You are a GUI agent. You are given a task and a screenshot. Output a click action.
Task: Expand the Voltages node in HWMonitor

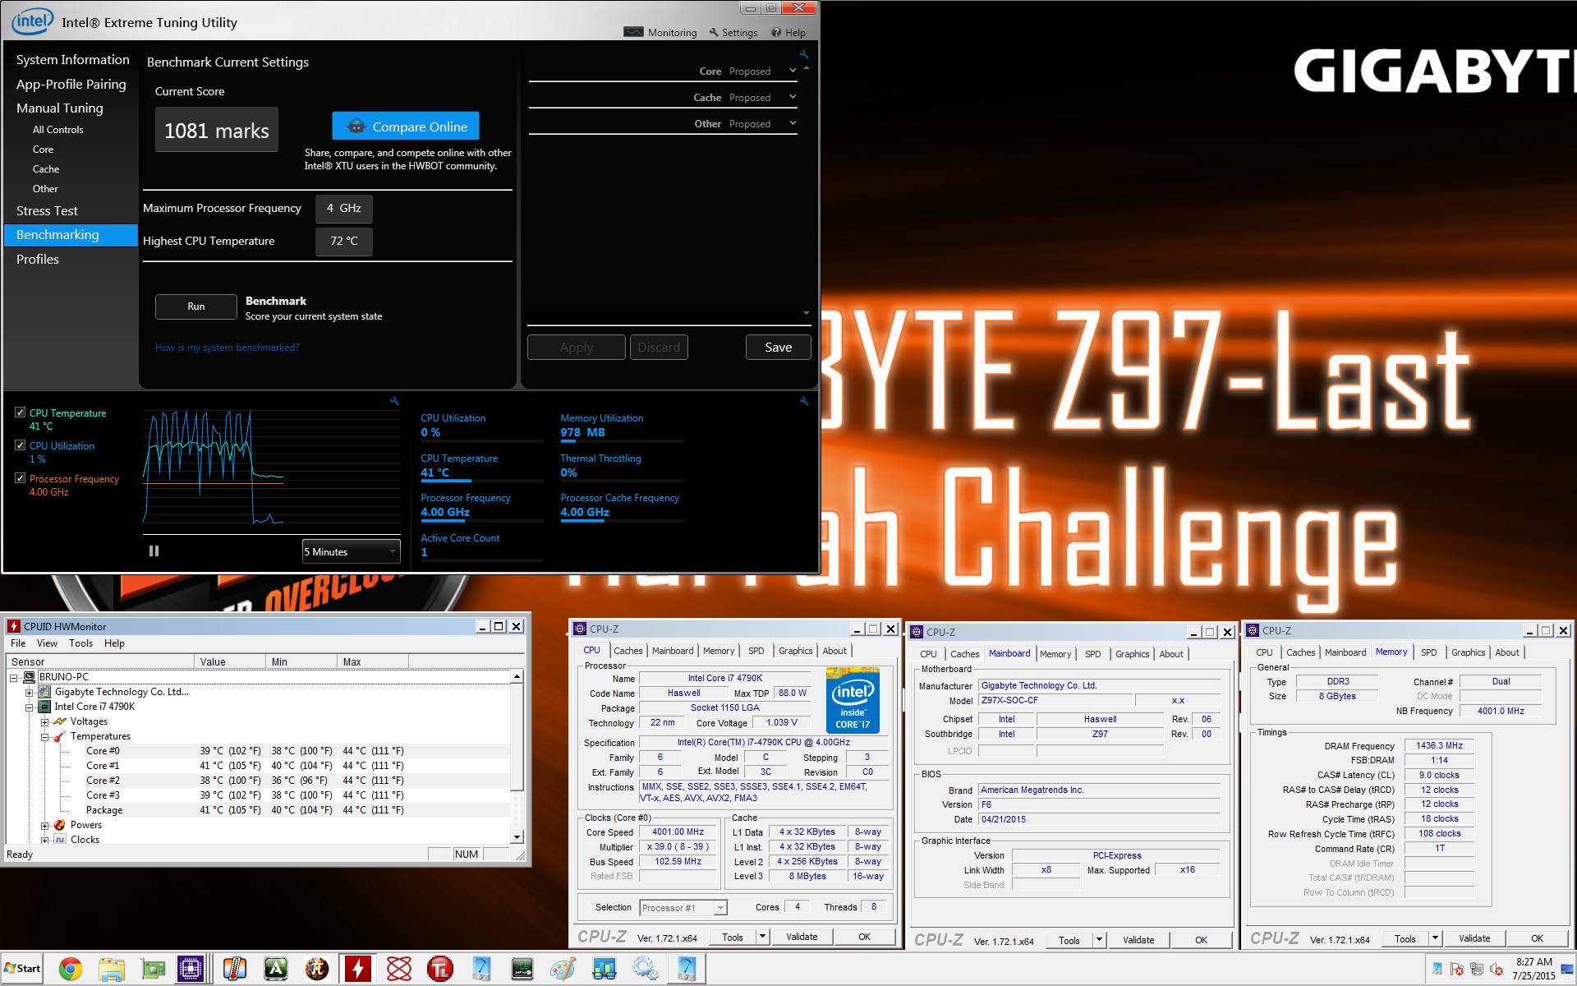45,721
